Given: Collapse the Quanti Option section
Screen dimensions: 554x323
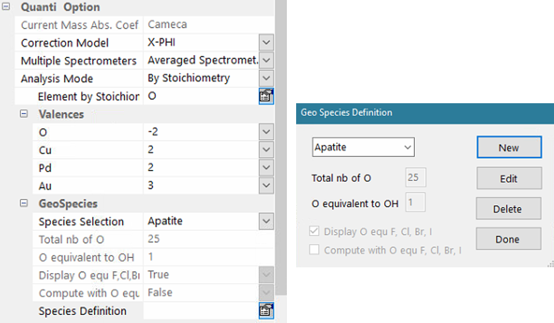Looking at the screenshot, I should (7, 7).
